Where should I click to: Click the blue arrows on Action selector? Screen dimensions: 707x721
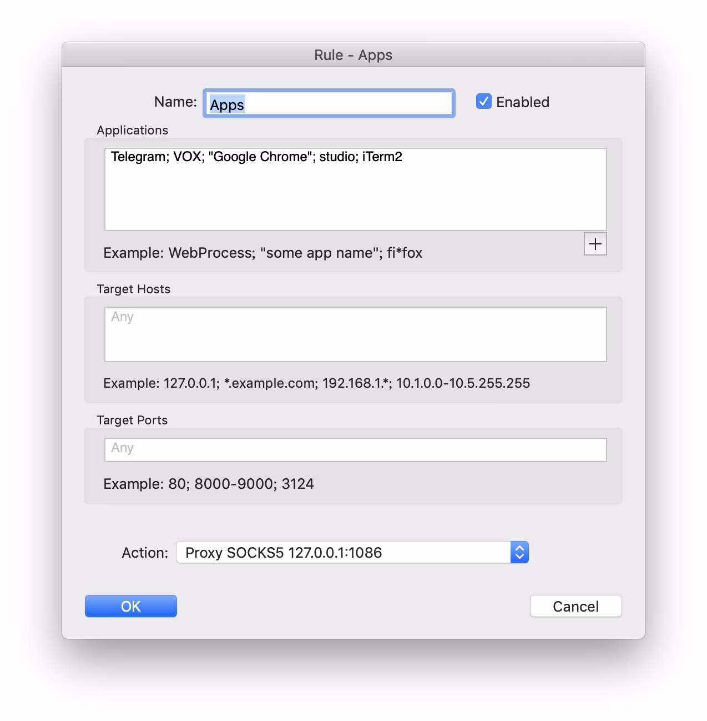[519, 553]
